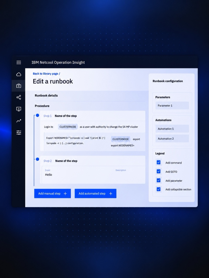
Task: Open the Runbook details section
Action: point(46,95)
